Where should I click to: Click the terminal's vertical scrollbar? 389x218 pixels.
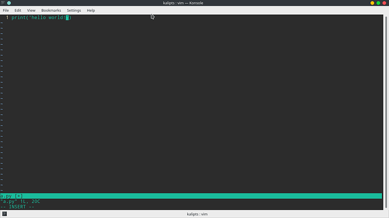tap(386, 112)
